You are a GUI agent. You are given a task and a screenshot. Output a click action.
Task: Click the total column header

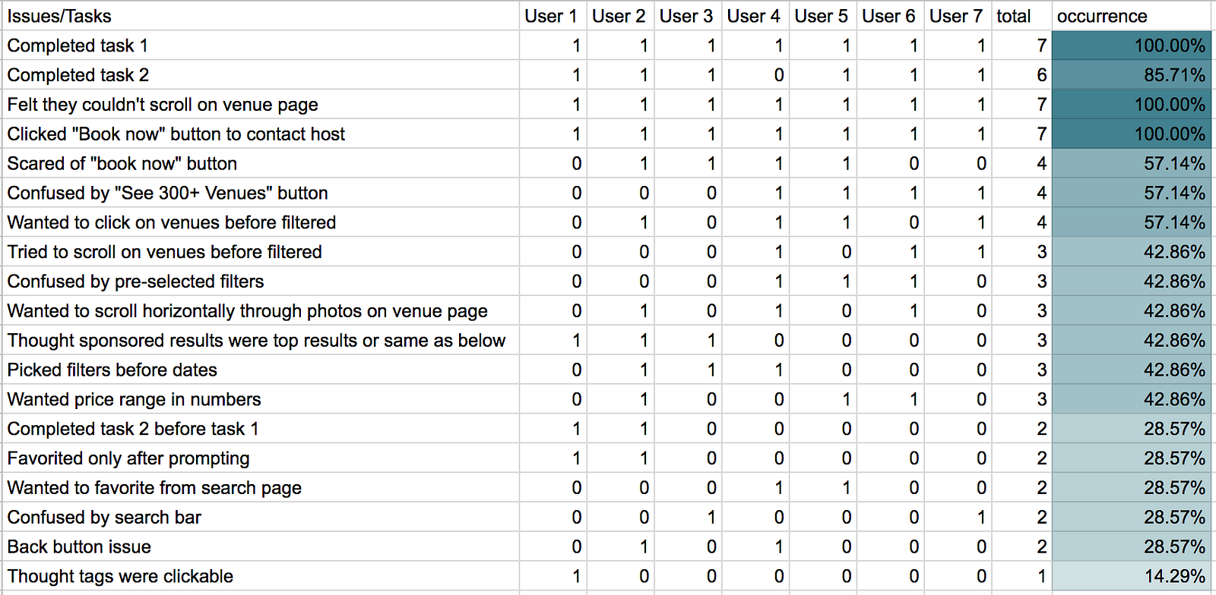(x=1014, y=16)
